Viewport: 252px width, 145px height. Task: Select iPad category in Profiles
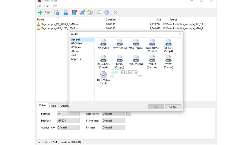[74, 55]
